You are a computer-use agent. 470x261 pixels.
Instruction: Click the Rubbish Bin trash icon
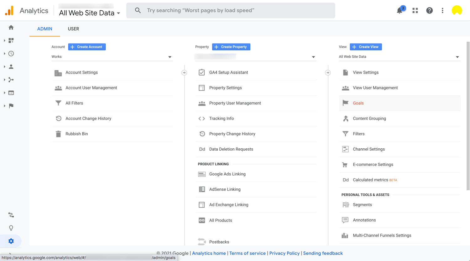(x=58, y=134)
